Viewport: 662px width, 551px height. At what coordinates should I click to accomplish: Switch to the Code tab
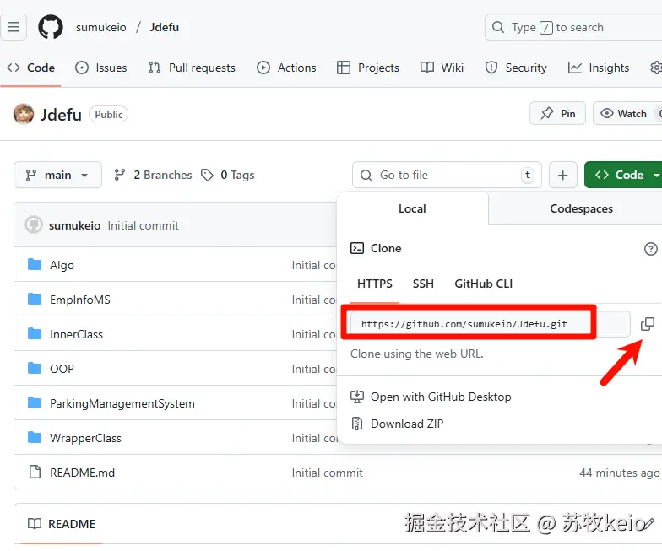click(x=30, y=68)
